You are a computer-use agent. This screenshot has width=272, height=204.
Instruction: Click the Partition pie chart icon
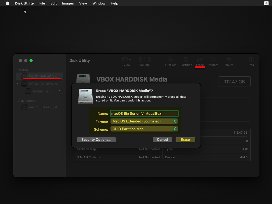pos(186,59)
